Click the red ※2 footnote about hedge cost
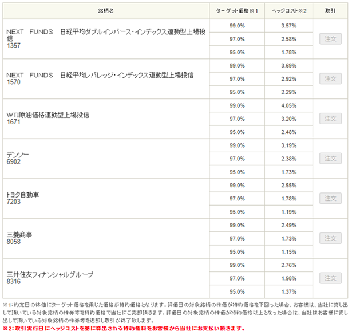Image resolution: width=352 pixels, height=335 pixels. 124,329
